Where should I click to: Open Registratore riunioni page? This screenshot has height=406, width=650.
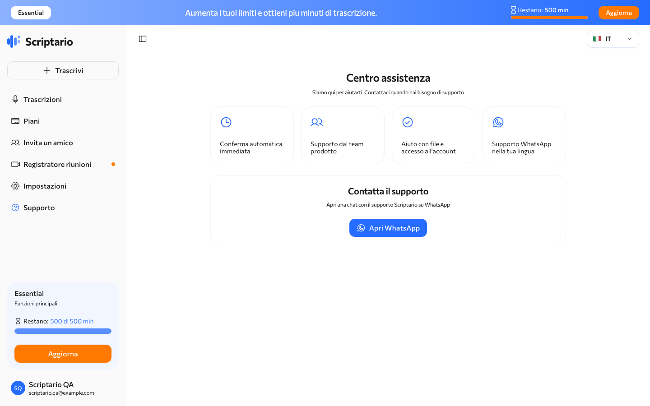[x=63, y=164]
